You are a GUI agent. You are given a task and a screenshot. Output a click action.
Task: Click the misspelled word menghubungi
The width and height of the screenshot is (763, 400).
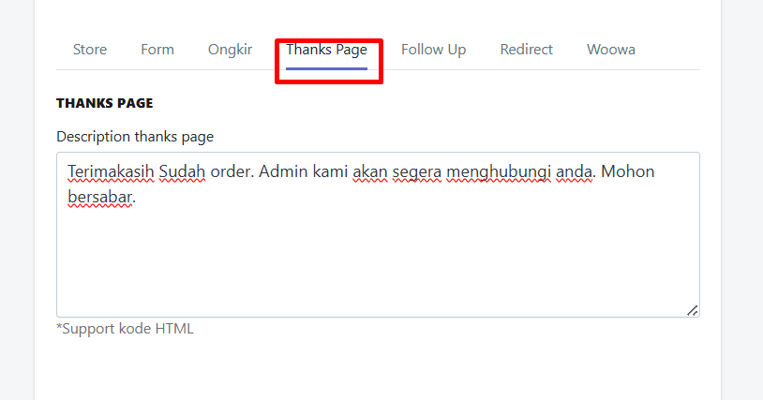tap(499, 172)
